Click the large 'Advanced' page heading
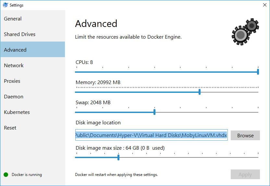 96,24
